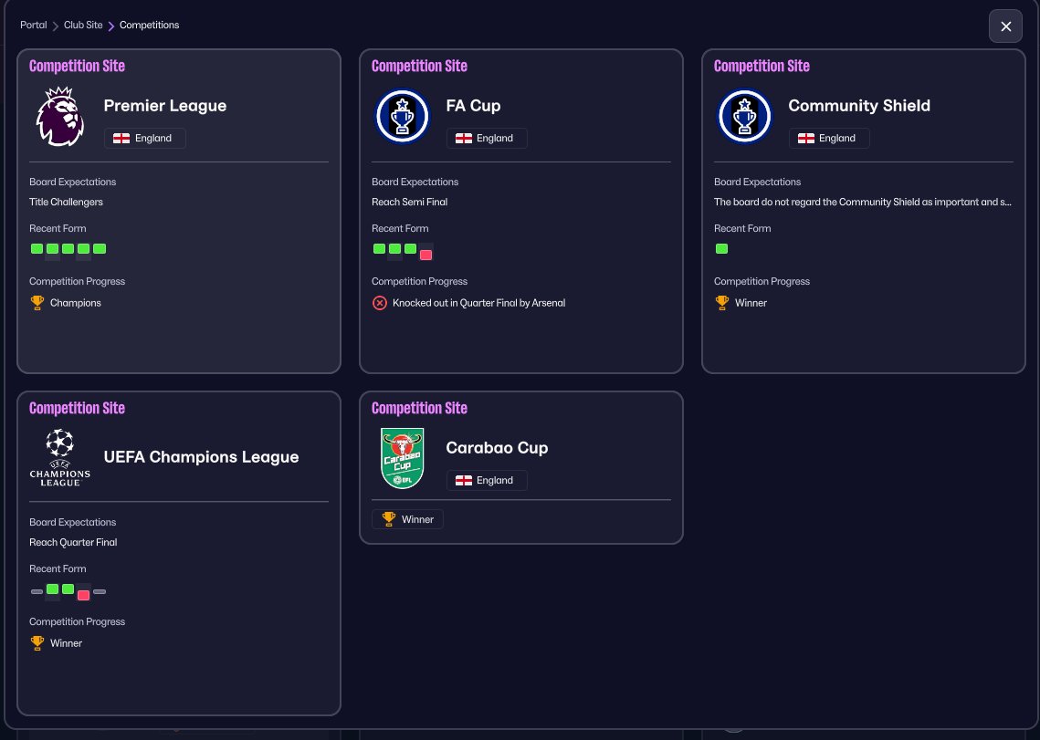
Task: Click Competition Site heading on Champions League card
Action: point(77,408)
